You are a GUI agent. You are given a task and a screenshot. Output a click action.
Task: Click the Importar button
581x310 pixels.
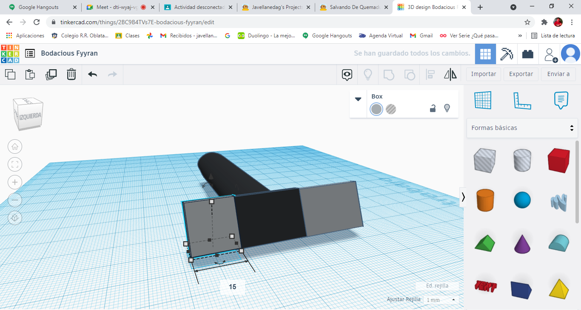point(484,74)
